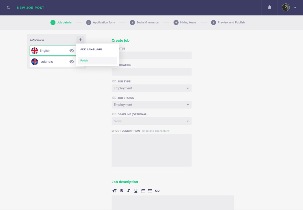Switch to the Application Form step

click(101, 22)
